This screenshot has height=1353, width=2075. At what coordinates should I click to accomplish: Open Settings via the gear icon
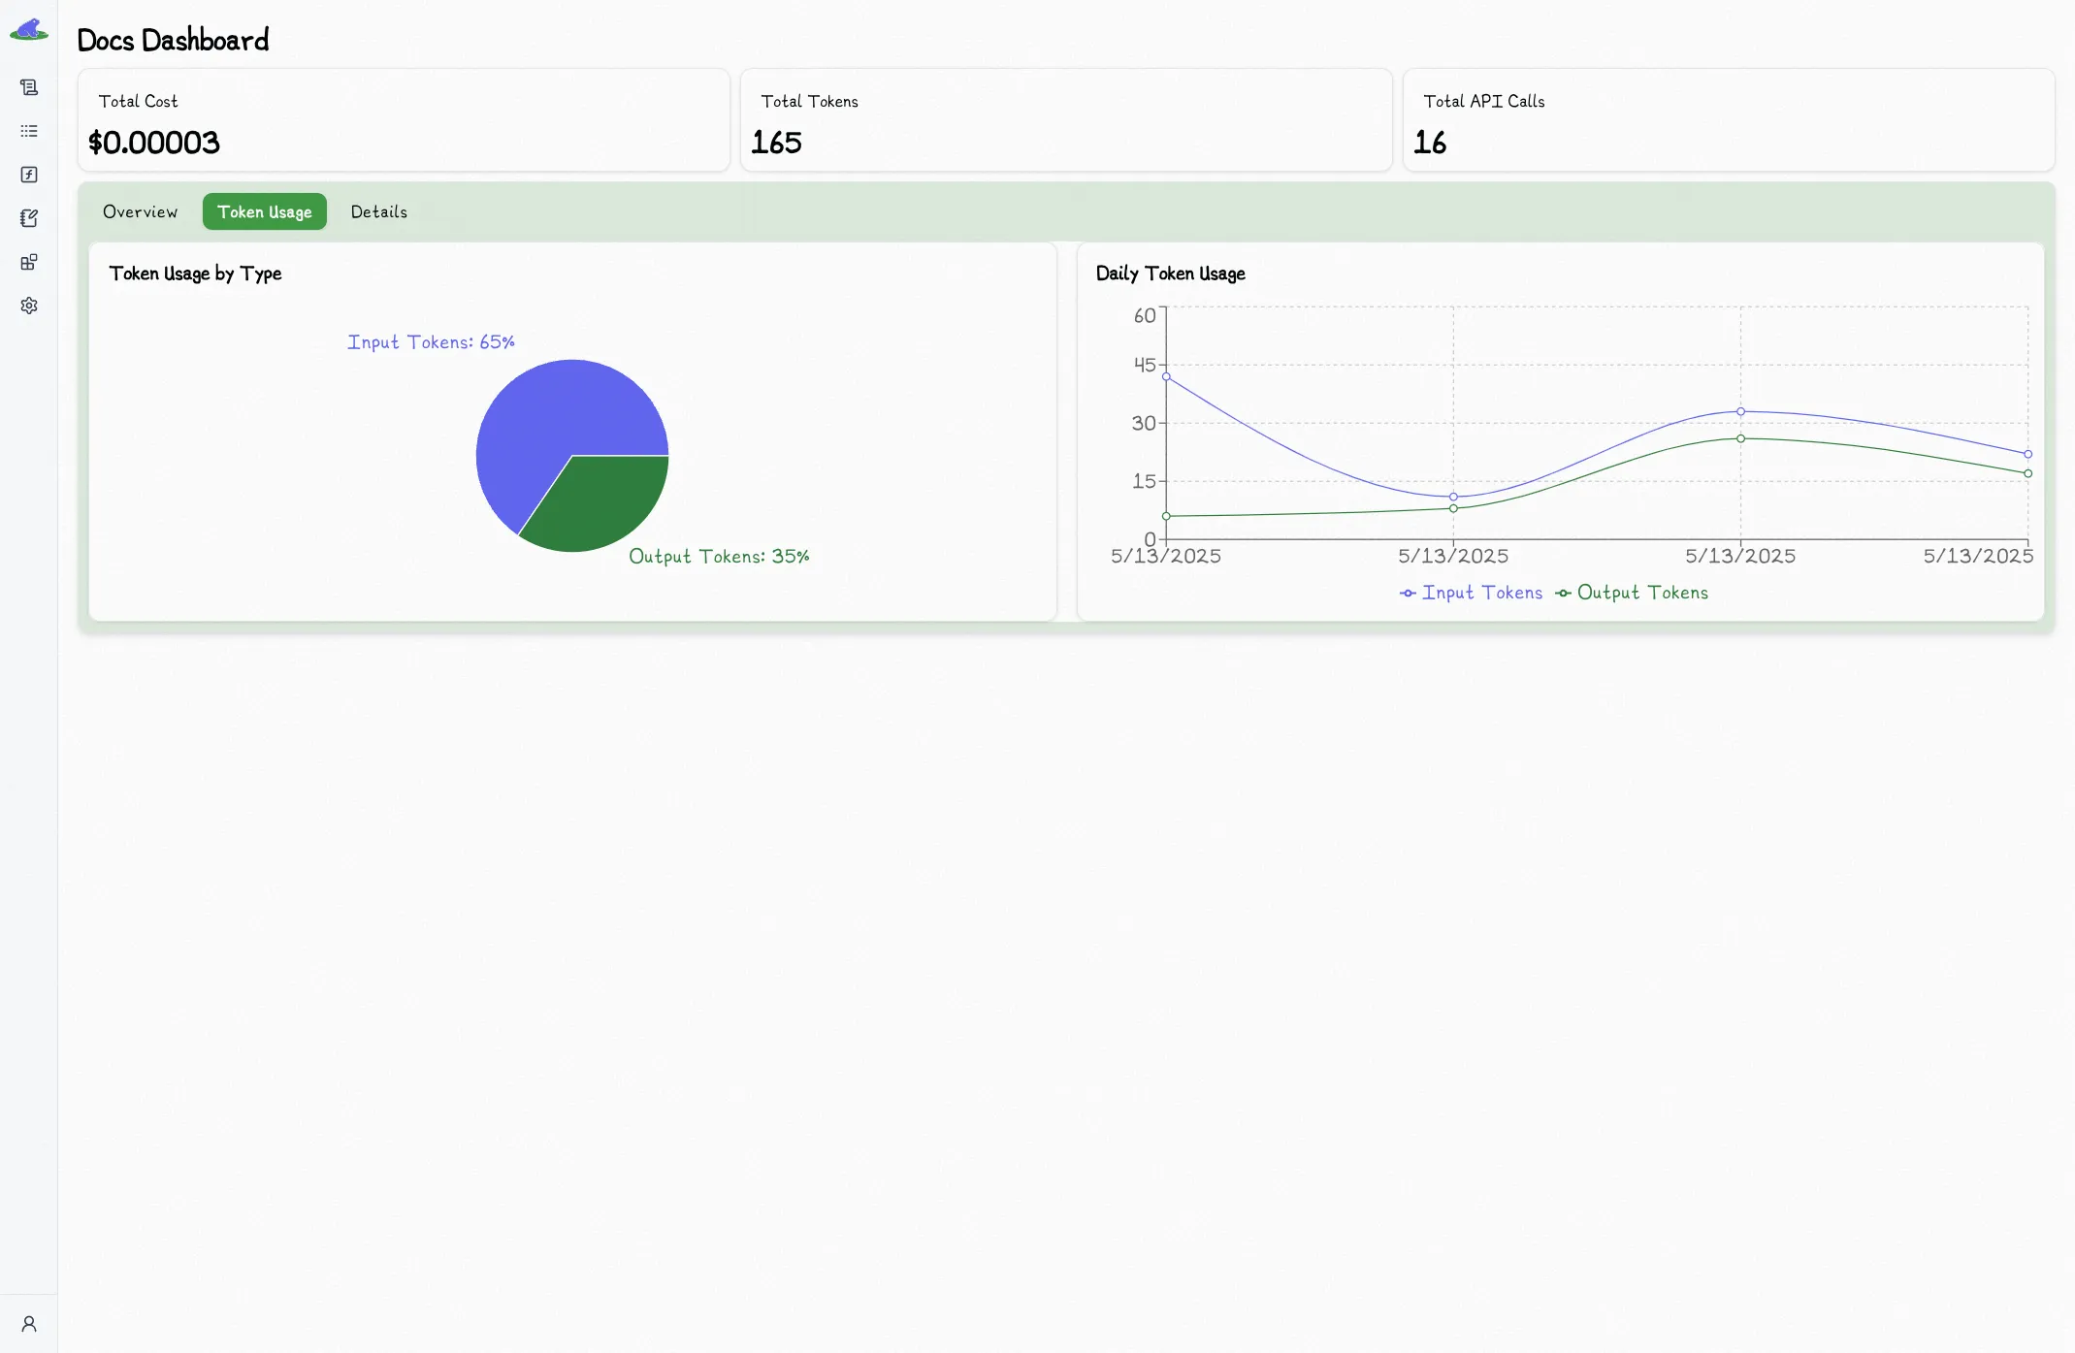point(28,306)
